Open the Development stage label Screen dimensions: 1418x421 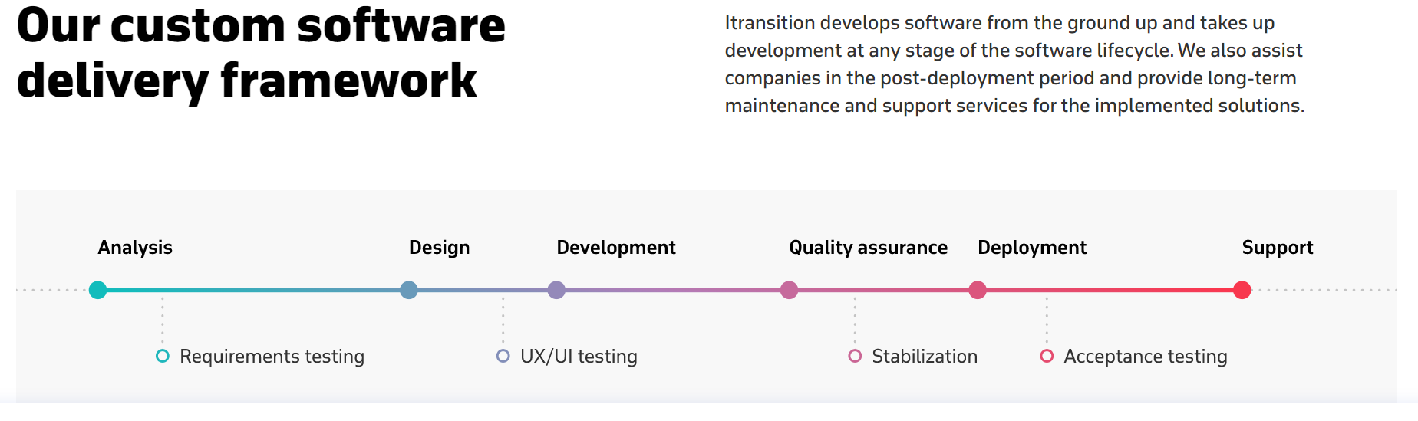[616, 248]
